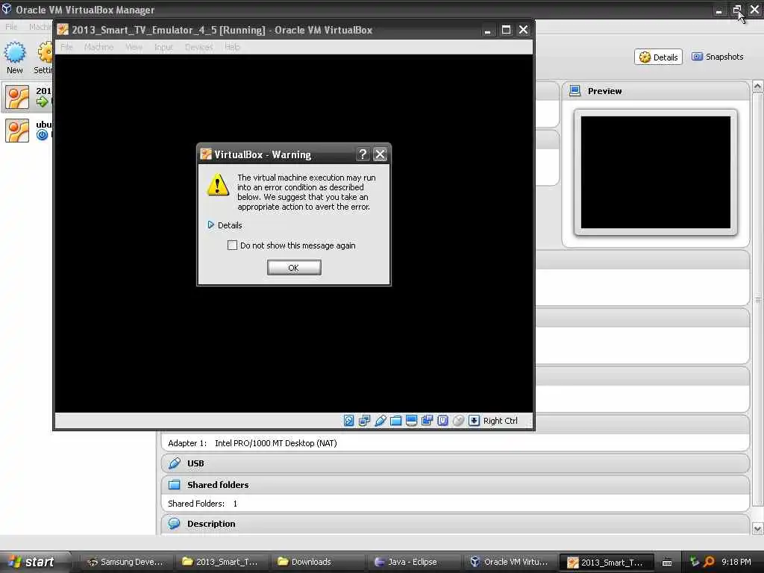
Task: Open File menu in the VM window
Action: pos(66,47)
